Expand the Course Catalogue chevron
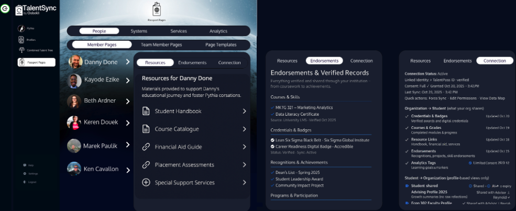 click(x=244, y=129)
